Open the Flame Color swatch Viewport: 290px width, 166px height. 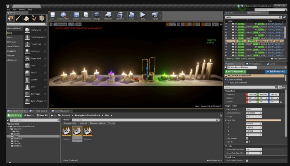tap(263, 120)
